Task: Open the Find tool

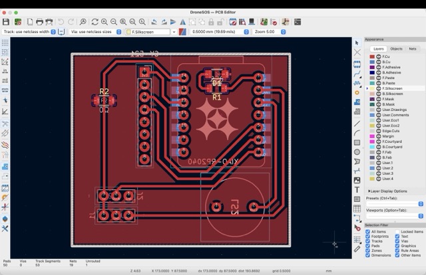Action: click(x=83, y=22)
